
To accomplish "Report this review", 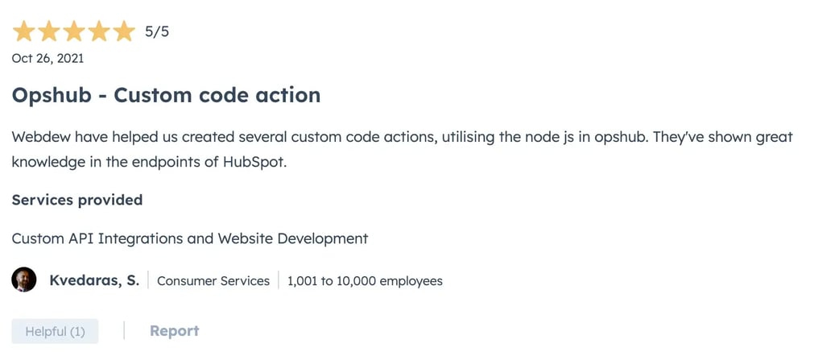I will [174, 331].
